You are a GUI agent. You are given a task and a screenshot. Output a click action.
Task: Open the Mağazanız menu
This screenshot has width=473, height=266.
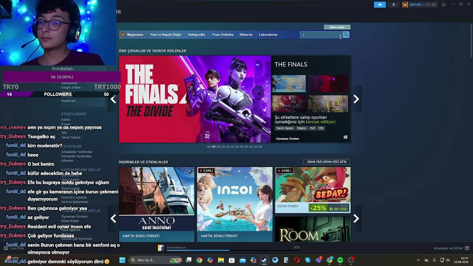(x=135, y=35)
